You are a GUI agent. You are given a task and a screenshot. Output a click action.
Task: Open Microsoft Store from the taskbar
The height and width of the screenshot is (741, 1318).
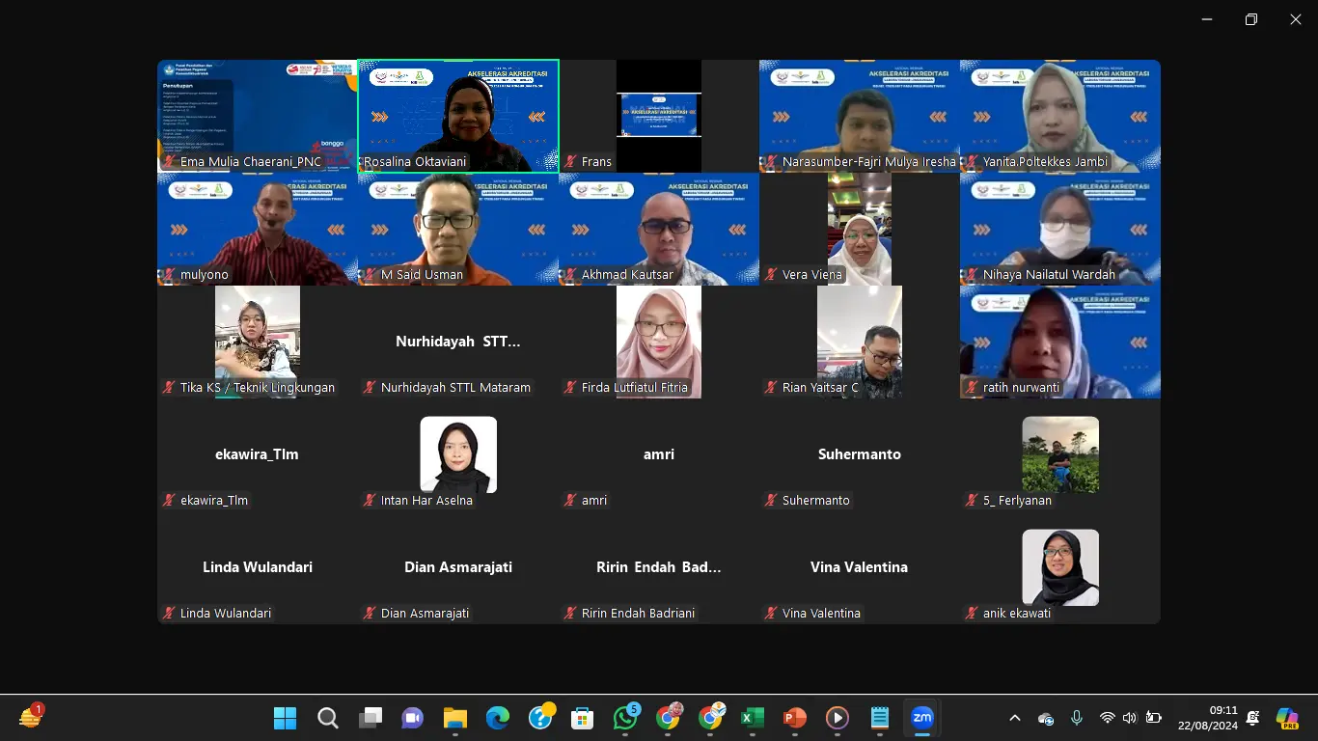click(582, 718)
